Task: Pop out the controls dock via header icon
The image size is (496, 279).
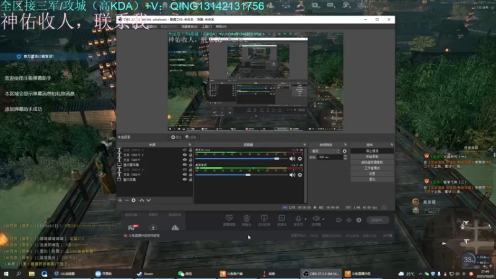Action: tap(392, 144)
